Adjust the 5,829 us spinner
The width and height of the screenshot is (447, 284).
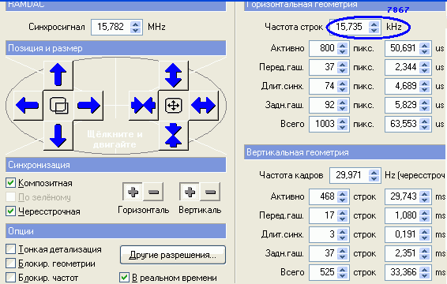425,106
